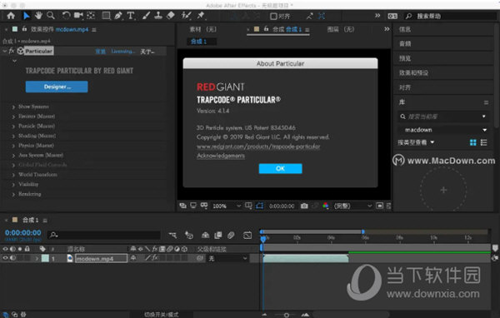Viewport: 500px width, 318px height.
Task: Toggle the fx switch for Particular effect
Action: point(12,51)
